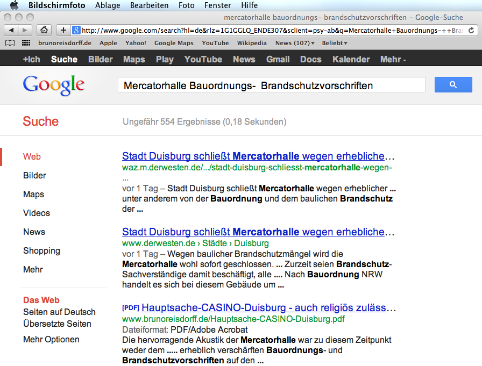
Task: Select Play in the Google bar
Action: [x=165, y=59]
